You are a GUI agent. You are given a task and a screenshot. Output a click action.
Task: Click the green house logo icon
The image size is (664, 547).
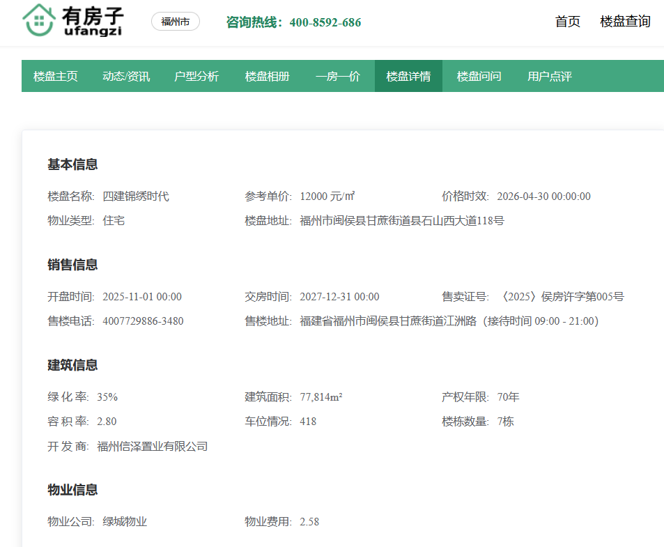point(40,20)
